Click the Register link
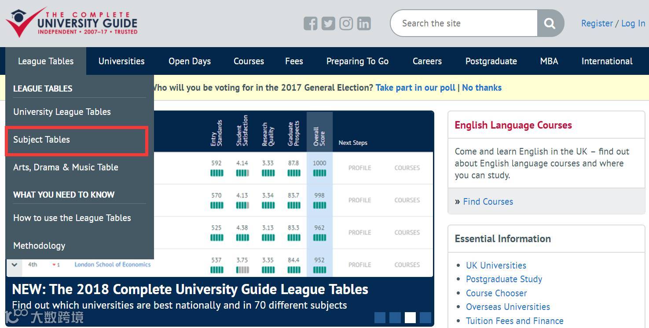This screenshot has width=649, height=328. (597, 23)
